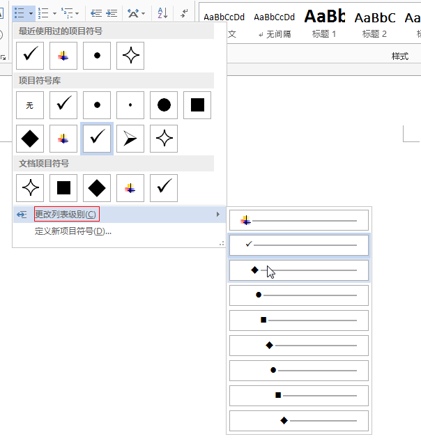421x448 pixels.
Task: Select recently used four-point star bullet
Action: (x=130, y=56)
